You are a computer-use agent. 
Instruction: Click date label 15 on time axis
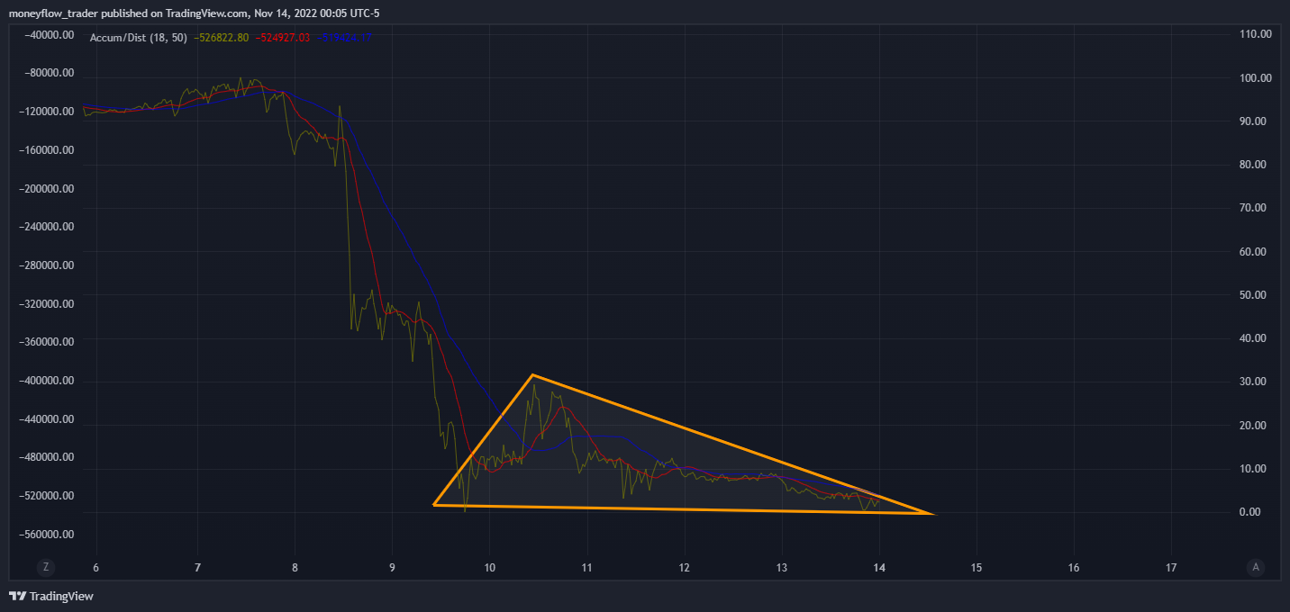pos(976,568)
